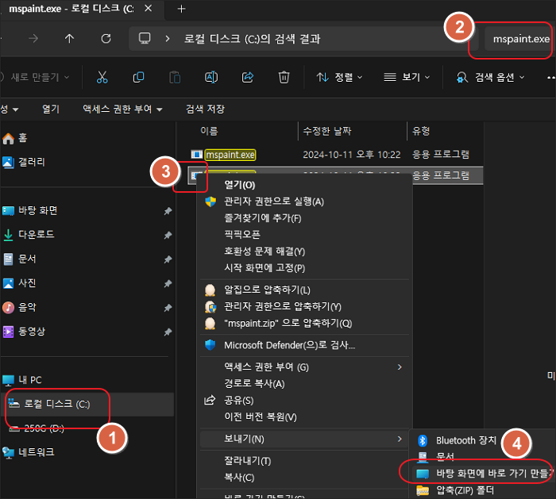This screenshot has width=556, height=499.
Task: Click the breadcrumb chevron in address bar
Action: coord(168,38)
